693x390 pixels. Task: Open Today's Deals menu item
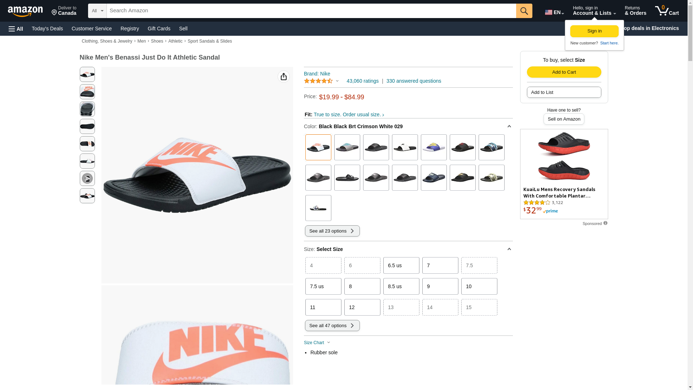tap(47, 29)
